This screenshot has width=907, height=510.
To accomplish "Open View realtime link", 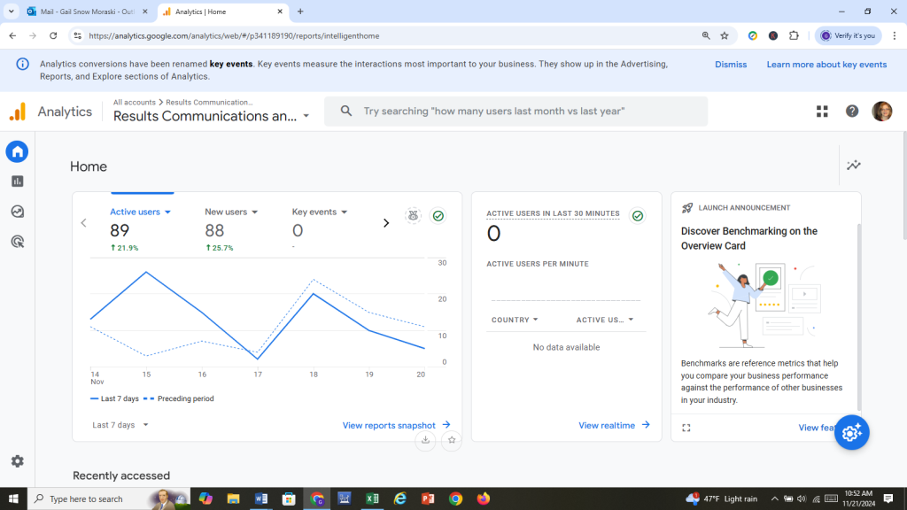I will [614, 426].
